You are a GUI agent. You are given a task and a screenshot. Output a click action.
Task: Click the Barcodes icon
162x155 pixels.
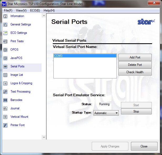tap(5, 100)
